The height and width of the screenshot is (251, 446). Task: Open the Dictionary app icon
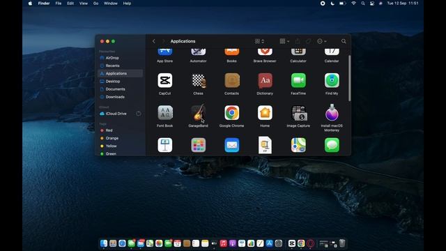pos(265,80)
